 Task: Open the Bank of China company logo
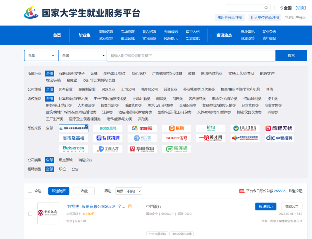click(x=48, y=213)
